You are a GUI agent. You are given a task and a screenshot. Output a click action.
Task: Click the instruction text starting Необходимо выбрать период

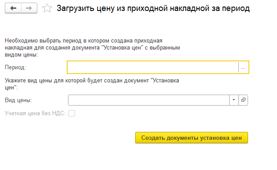92,48
